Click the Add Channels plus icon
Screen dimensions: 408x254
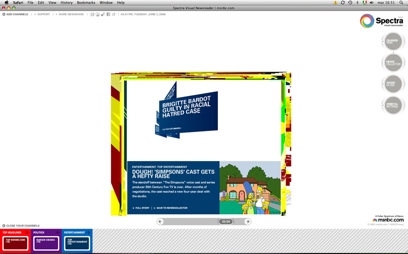(4, 14)
